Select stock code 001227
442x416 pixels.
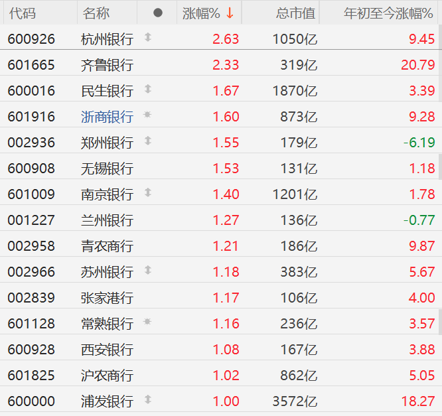tap(31, 220)
